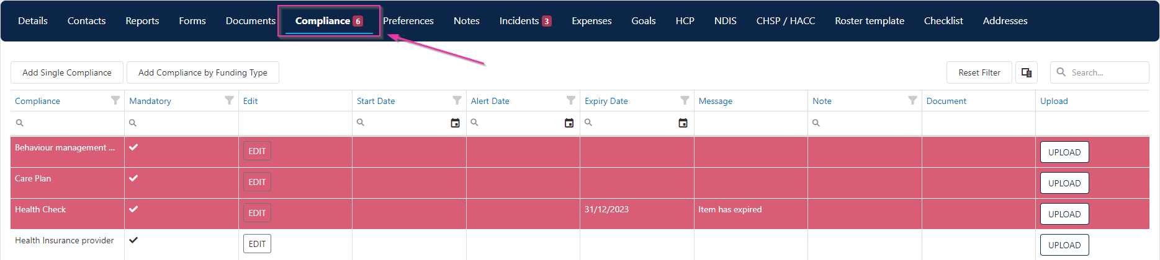Go to Roster template tab

pyautogui.click(x=870, y=20)
